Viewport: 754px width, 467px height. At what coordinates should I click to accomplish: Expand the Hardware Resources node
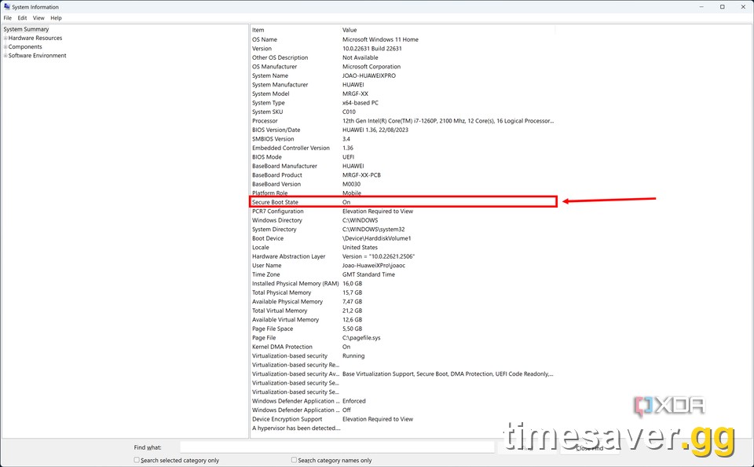(5, 38)
